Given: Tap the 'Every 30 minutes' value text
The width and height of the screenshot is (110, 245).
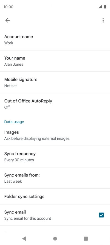Looking at the screenshot, I should 19,160.
